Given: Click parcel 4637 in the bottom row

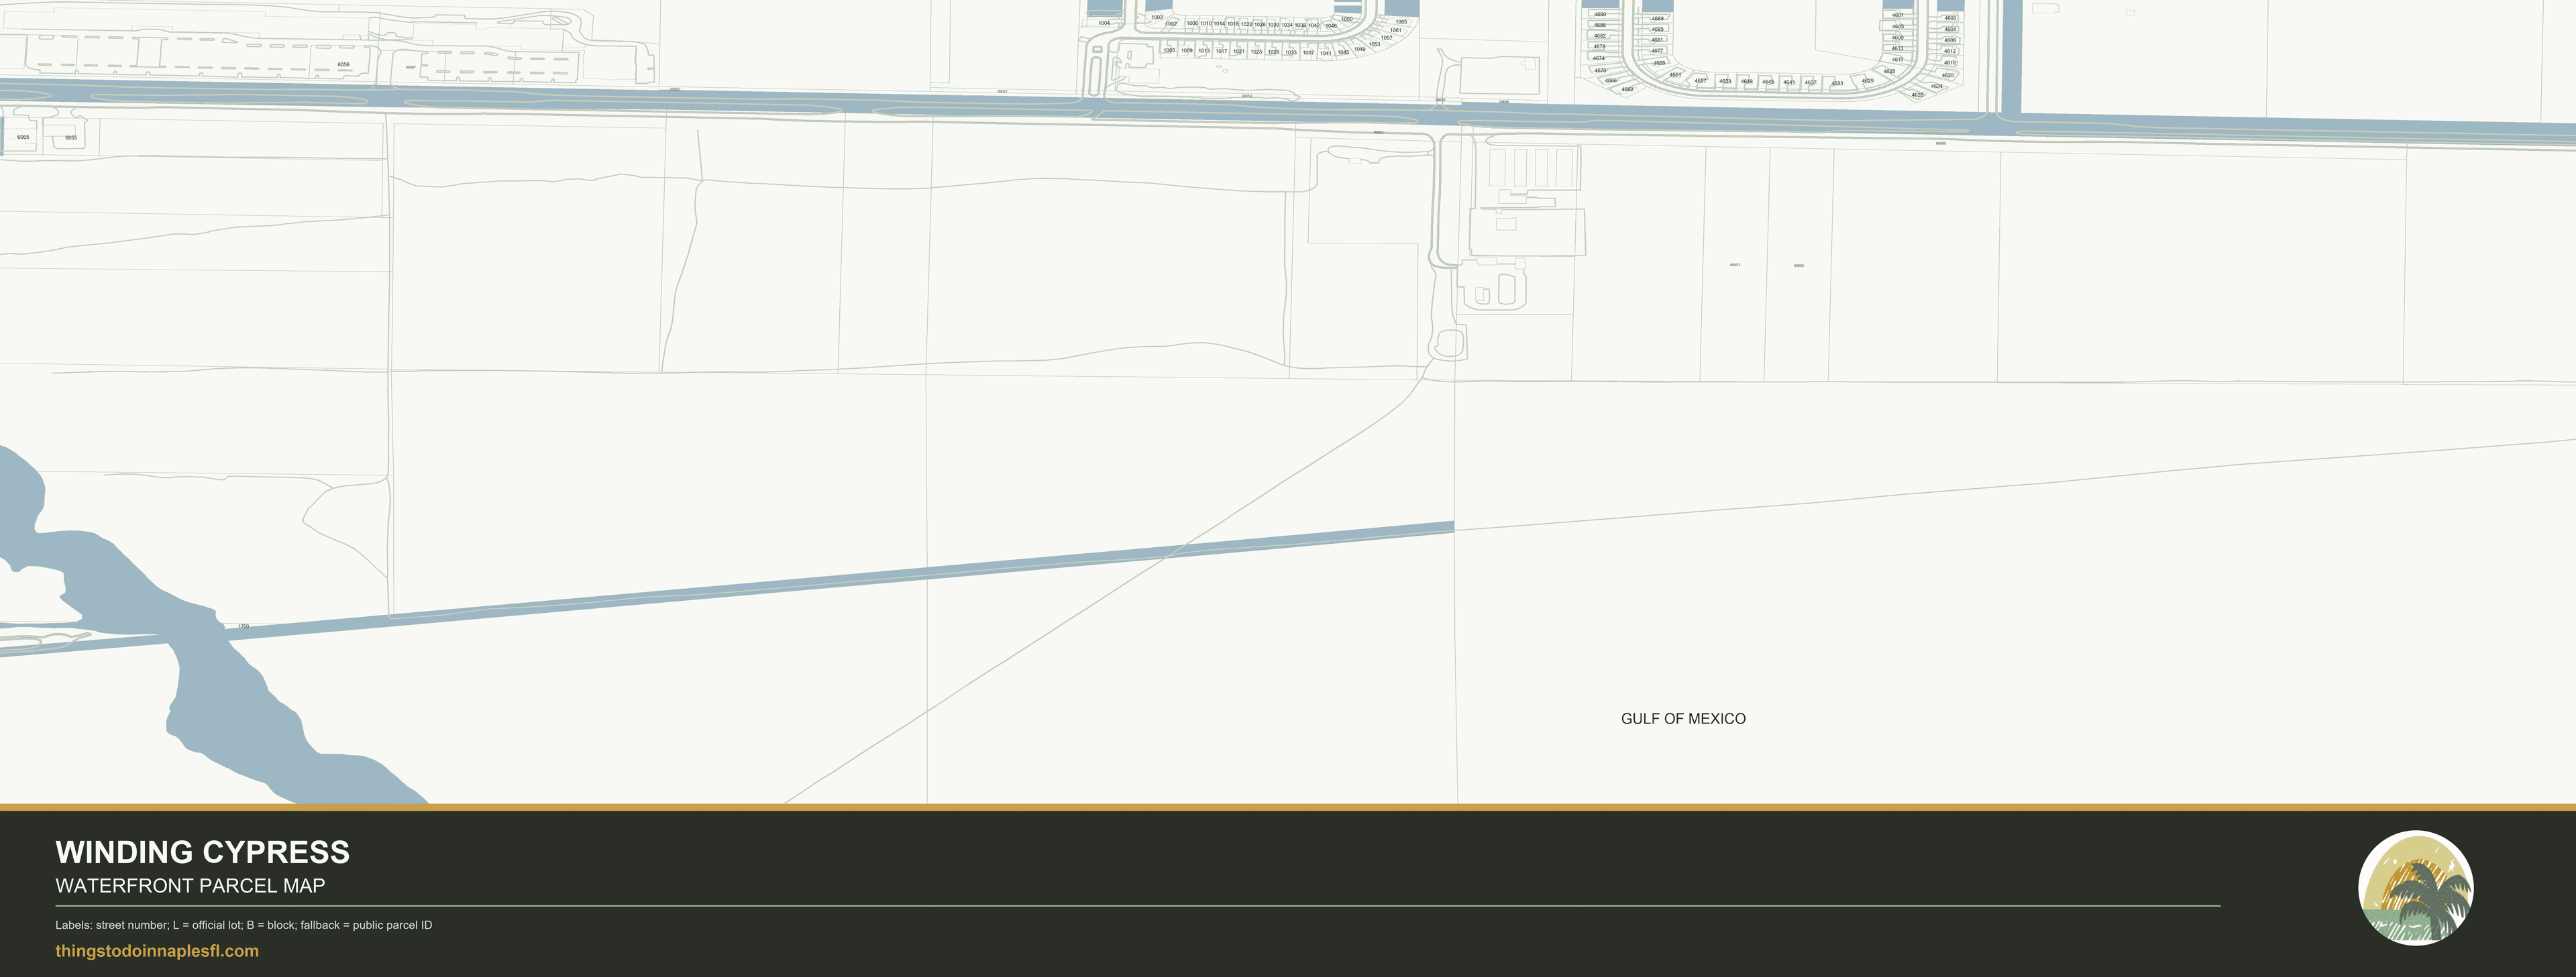Looking at the screenshot, I should tap(1811, 82).
